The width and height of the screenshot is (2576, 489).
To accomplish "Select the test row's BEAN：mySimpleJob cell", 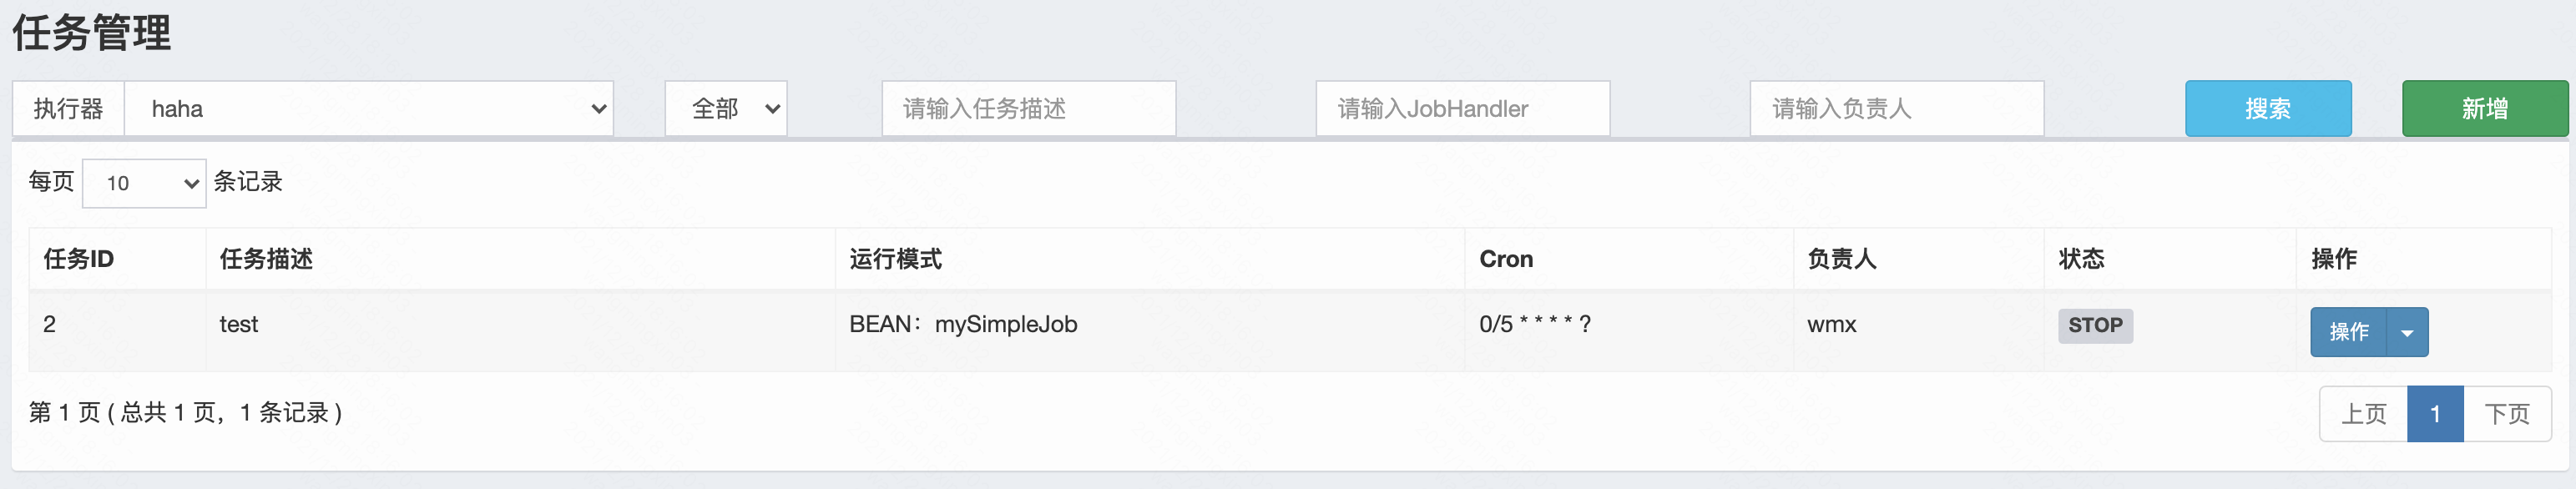I will coord(963,324).
